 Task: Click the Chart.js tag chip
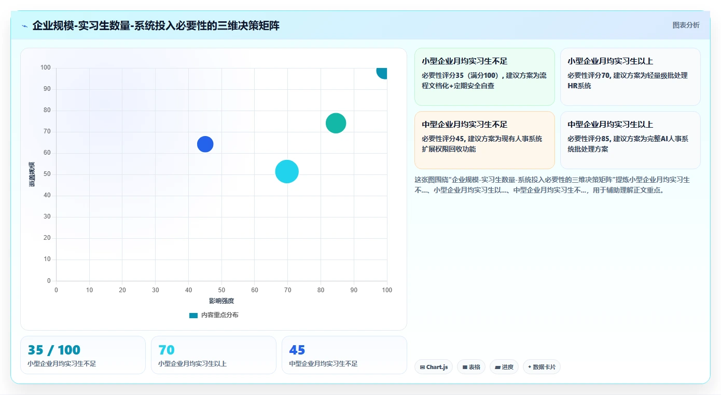[434, 367]
